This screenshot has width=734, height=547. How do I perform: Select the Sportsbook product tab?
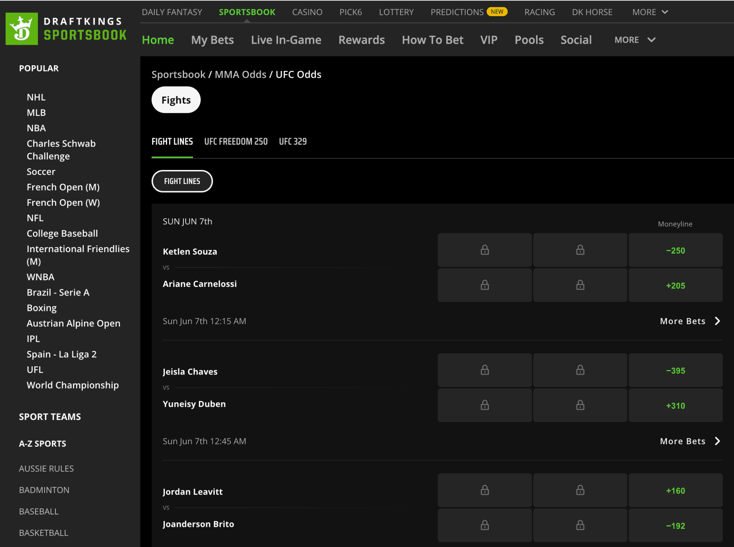[x=247, y=12]
